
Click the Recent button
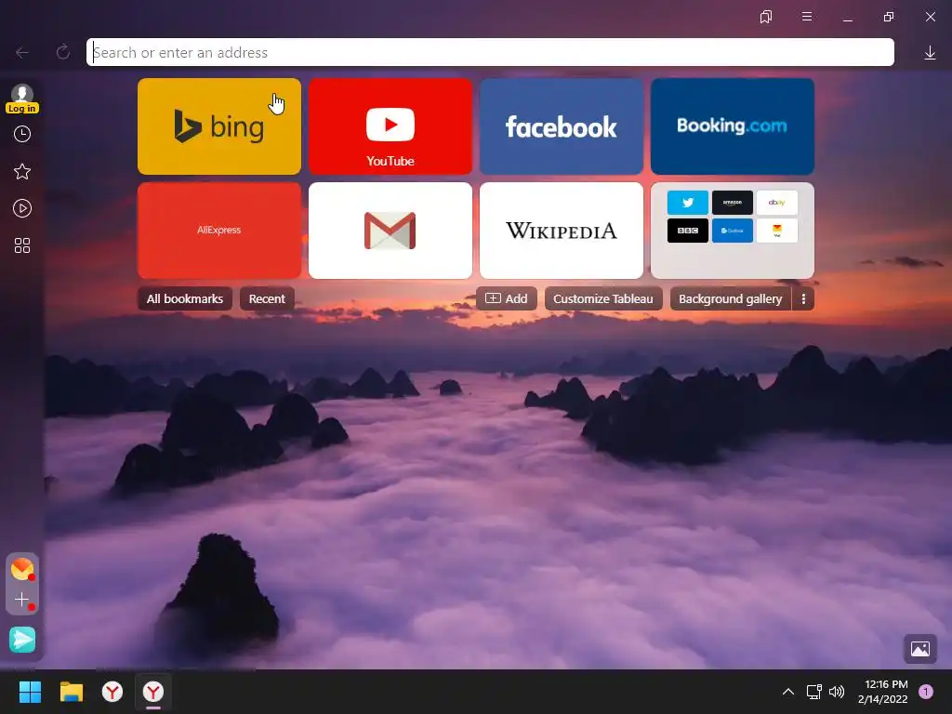pos(267,298)
